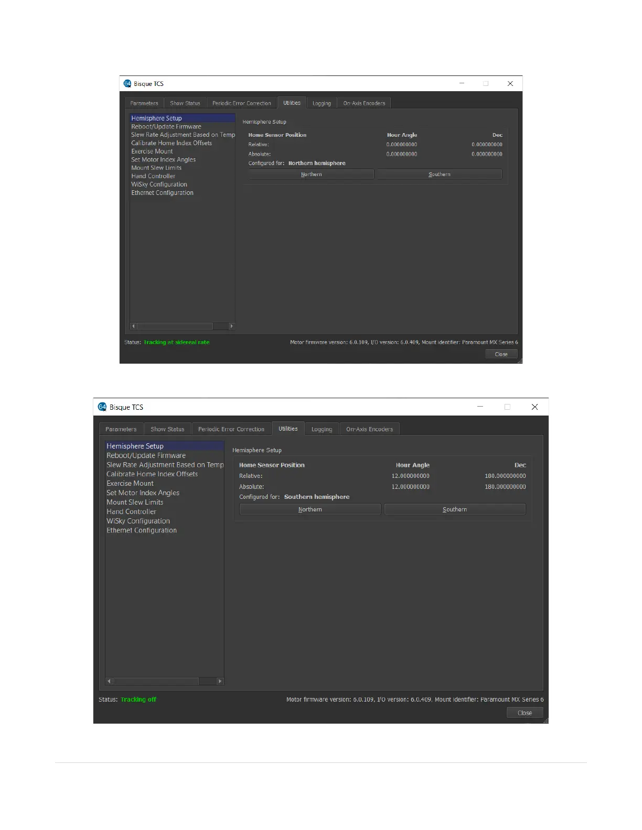The width and height of the screenshot is (642, 830).
Task: Minimize the lower Bisque TCS window
Action: click(480, 407)
